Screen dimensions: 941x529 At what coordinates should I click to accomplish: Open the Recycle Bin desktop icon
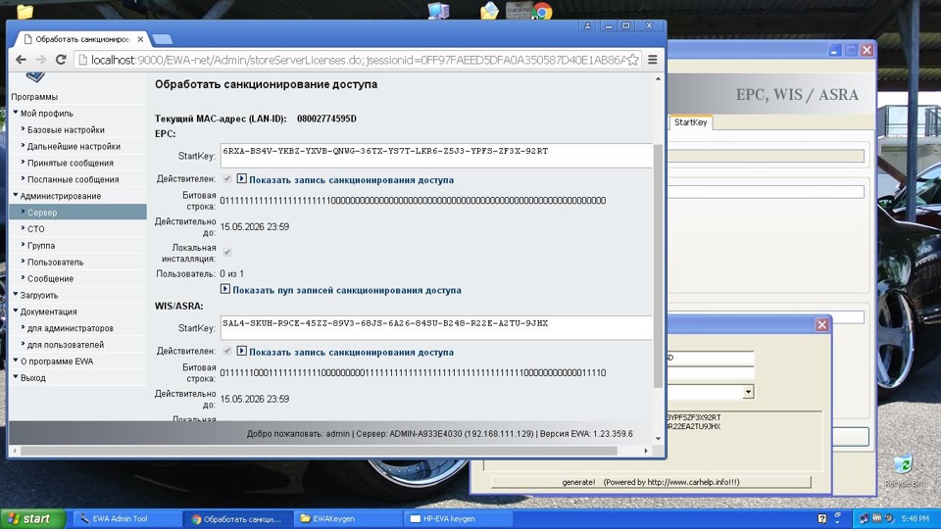tap(903, 470)
